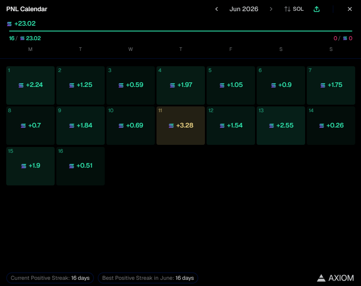Close the PNL Calendar panel
Screen dimensions: 361x286
pyautogui.click(x=350, y=9)
